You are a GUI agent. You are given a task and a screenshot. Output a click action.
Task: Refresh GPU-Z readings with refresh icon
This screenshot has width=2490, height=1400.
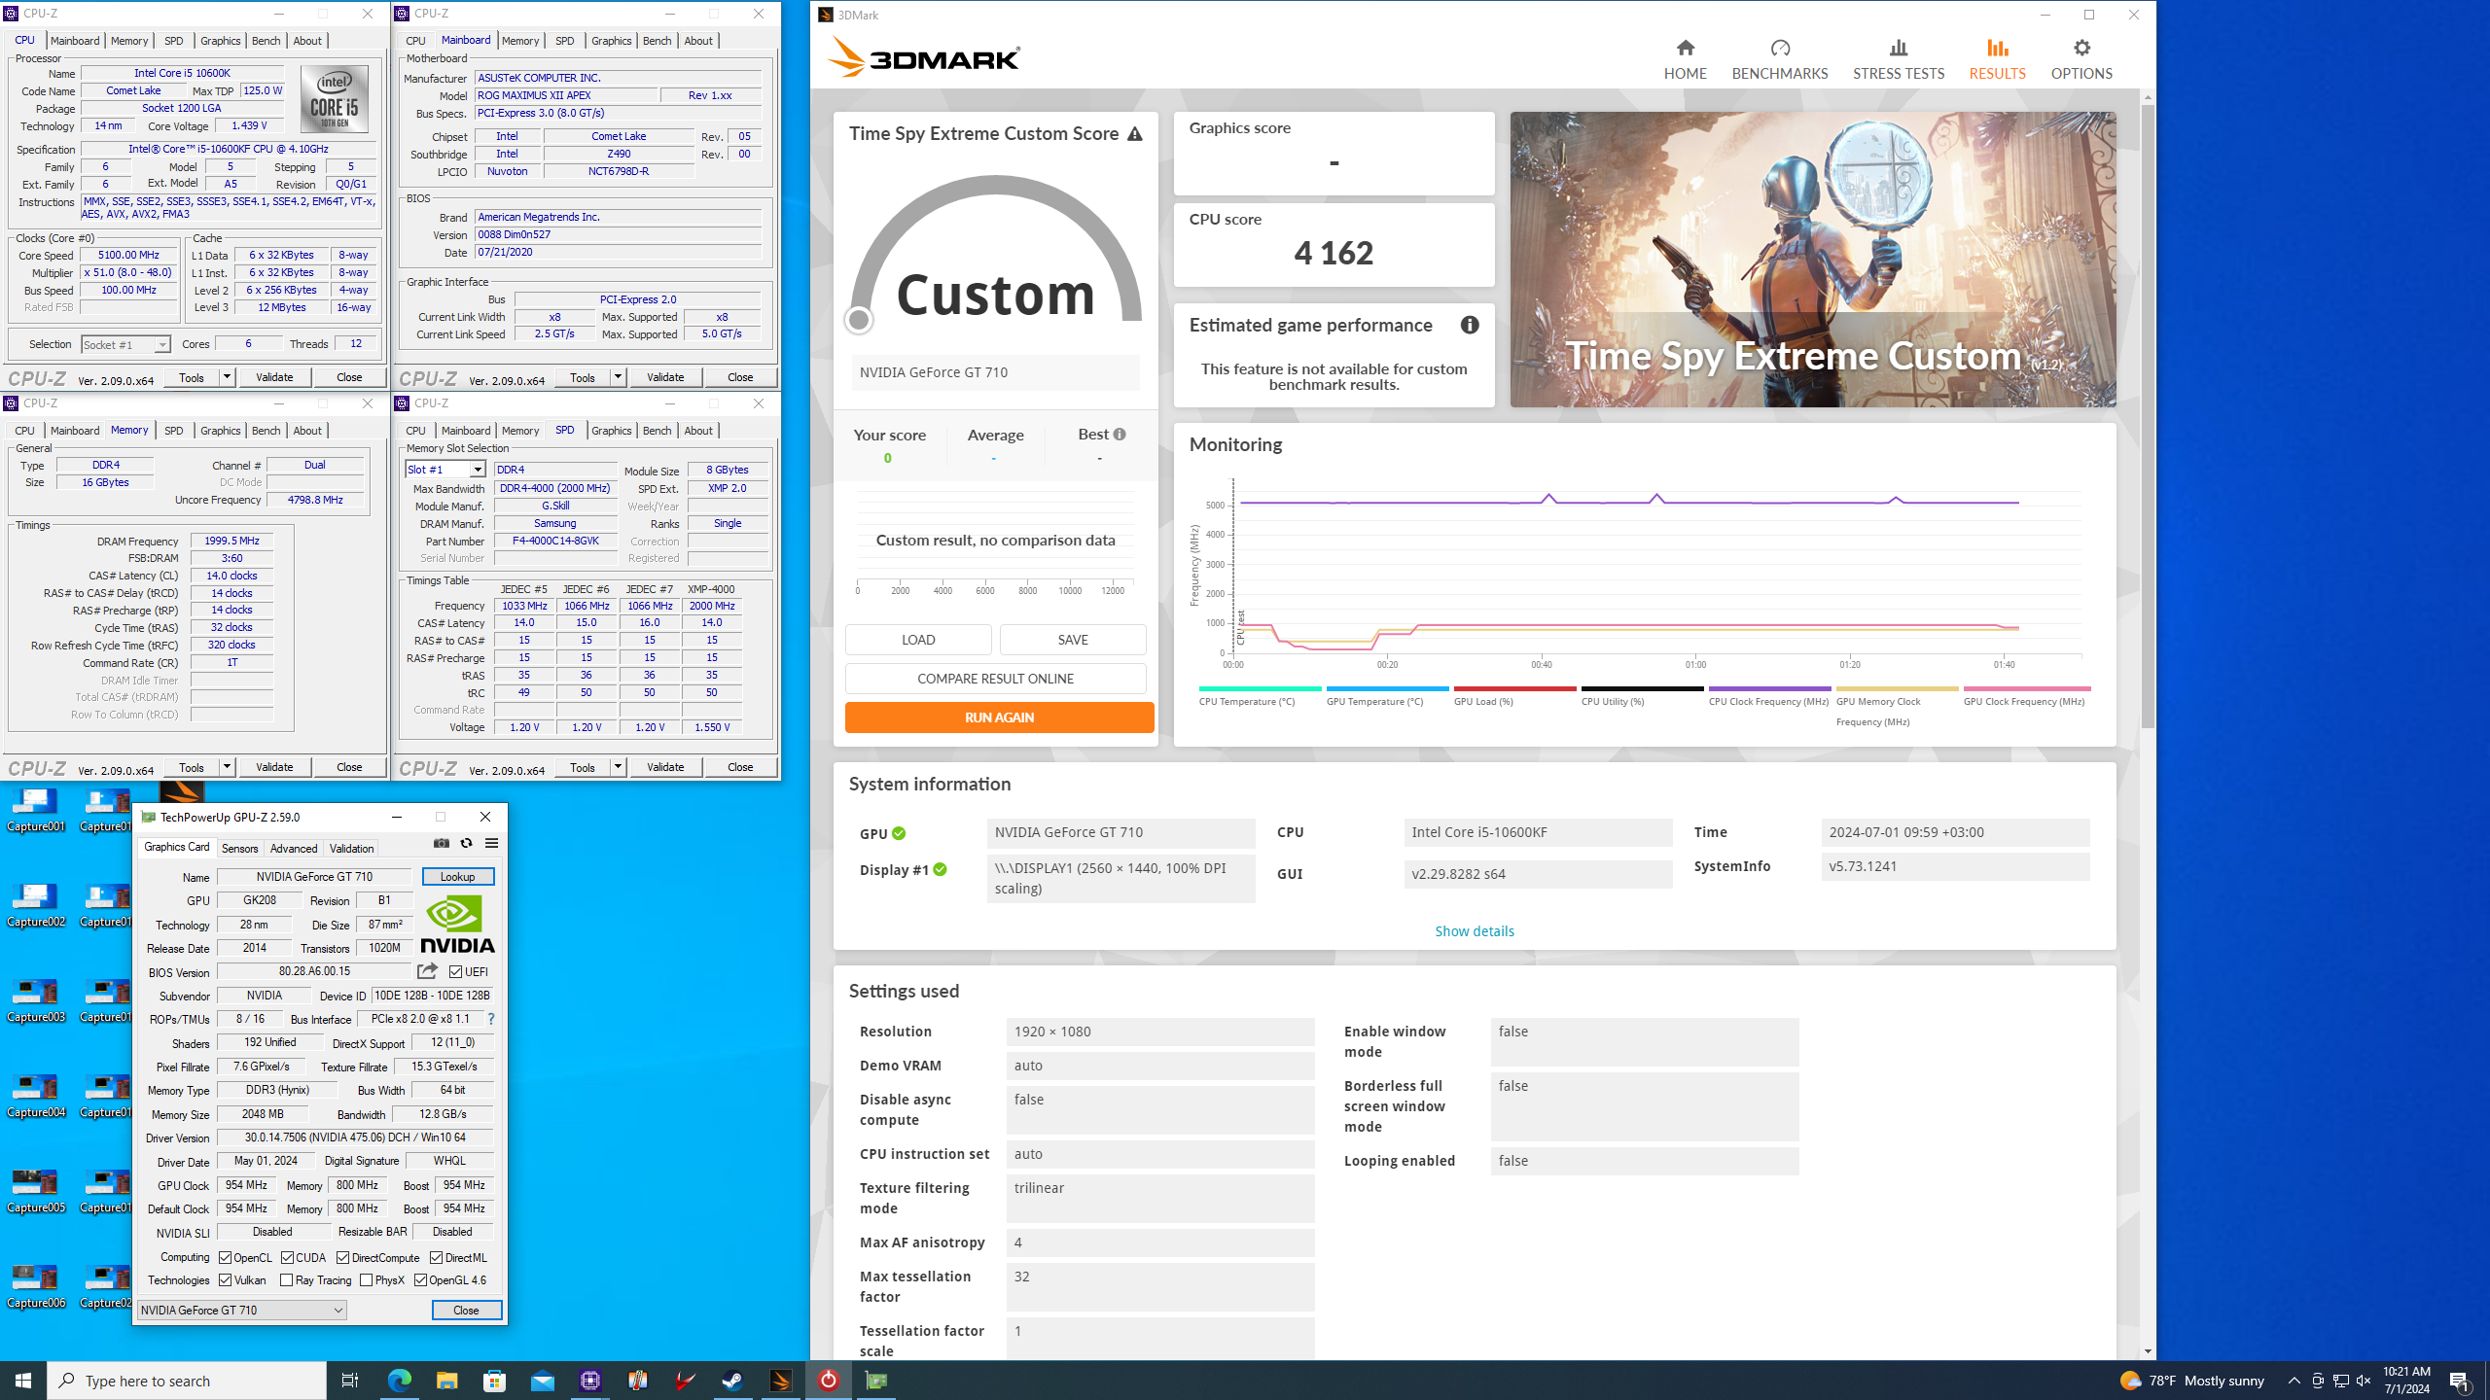[x=466, y=843]
